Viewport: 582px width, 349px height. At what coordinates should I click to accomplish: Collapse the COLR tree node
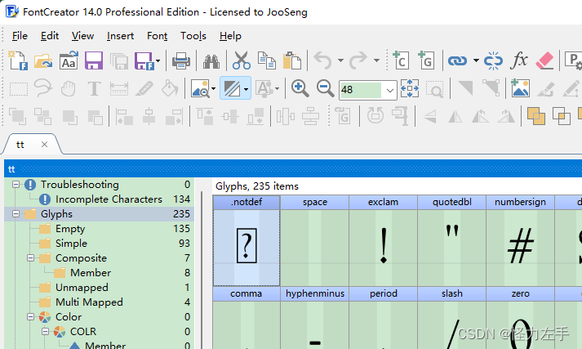[x=45, y=331]
